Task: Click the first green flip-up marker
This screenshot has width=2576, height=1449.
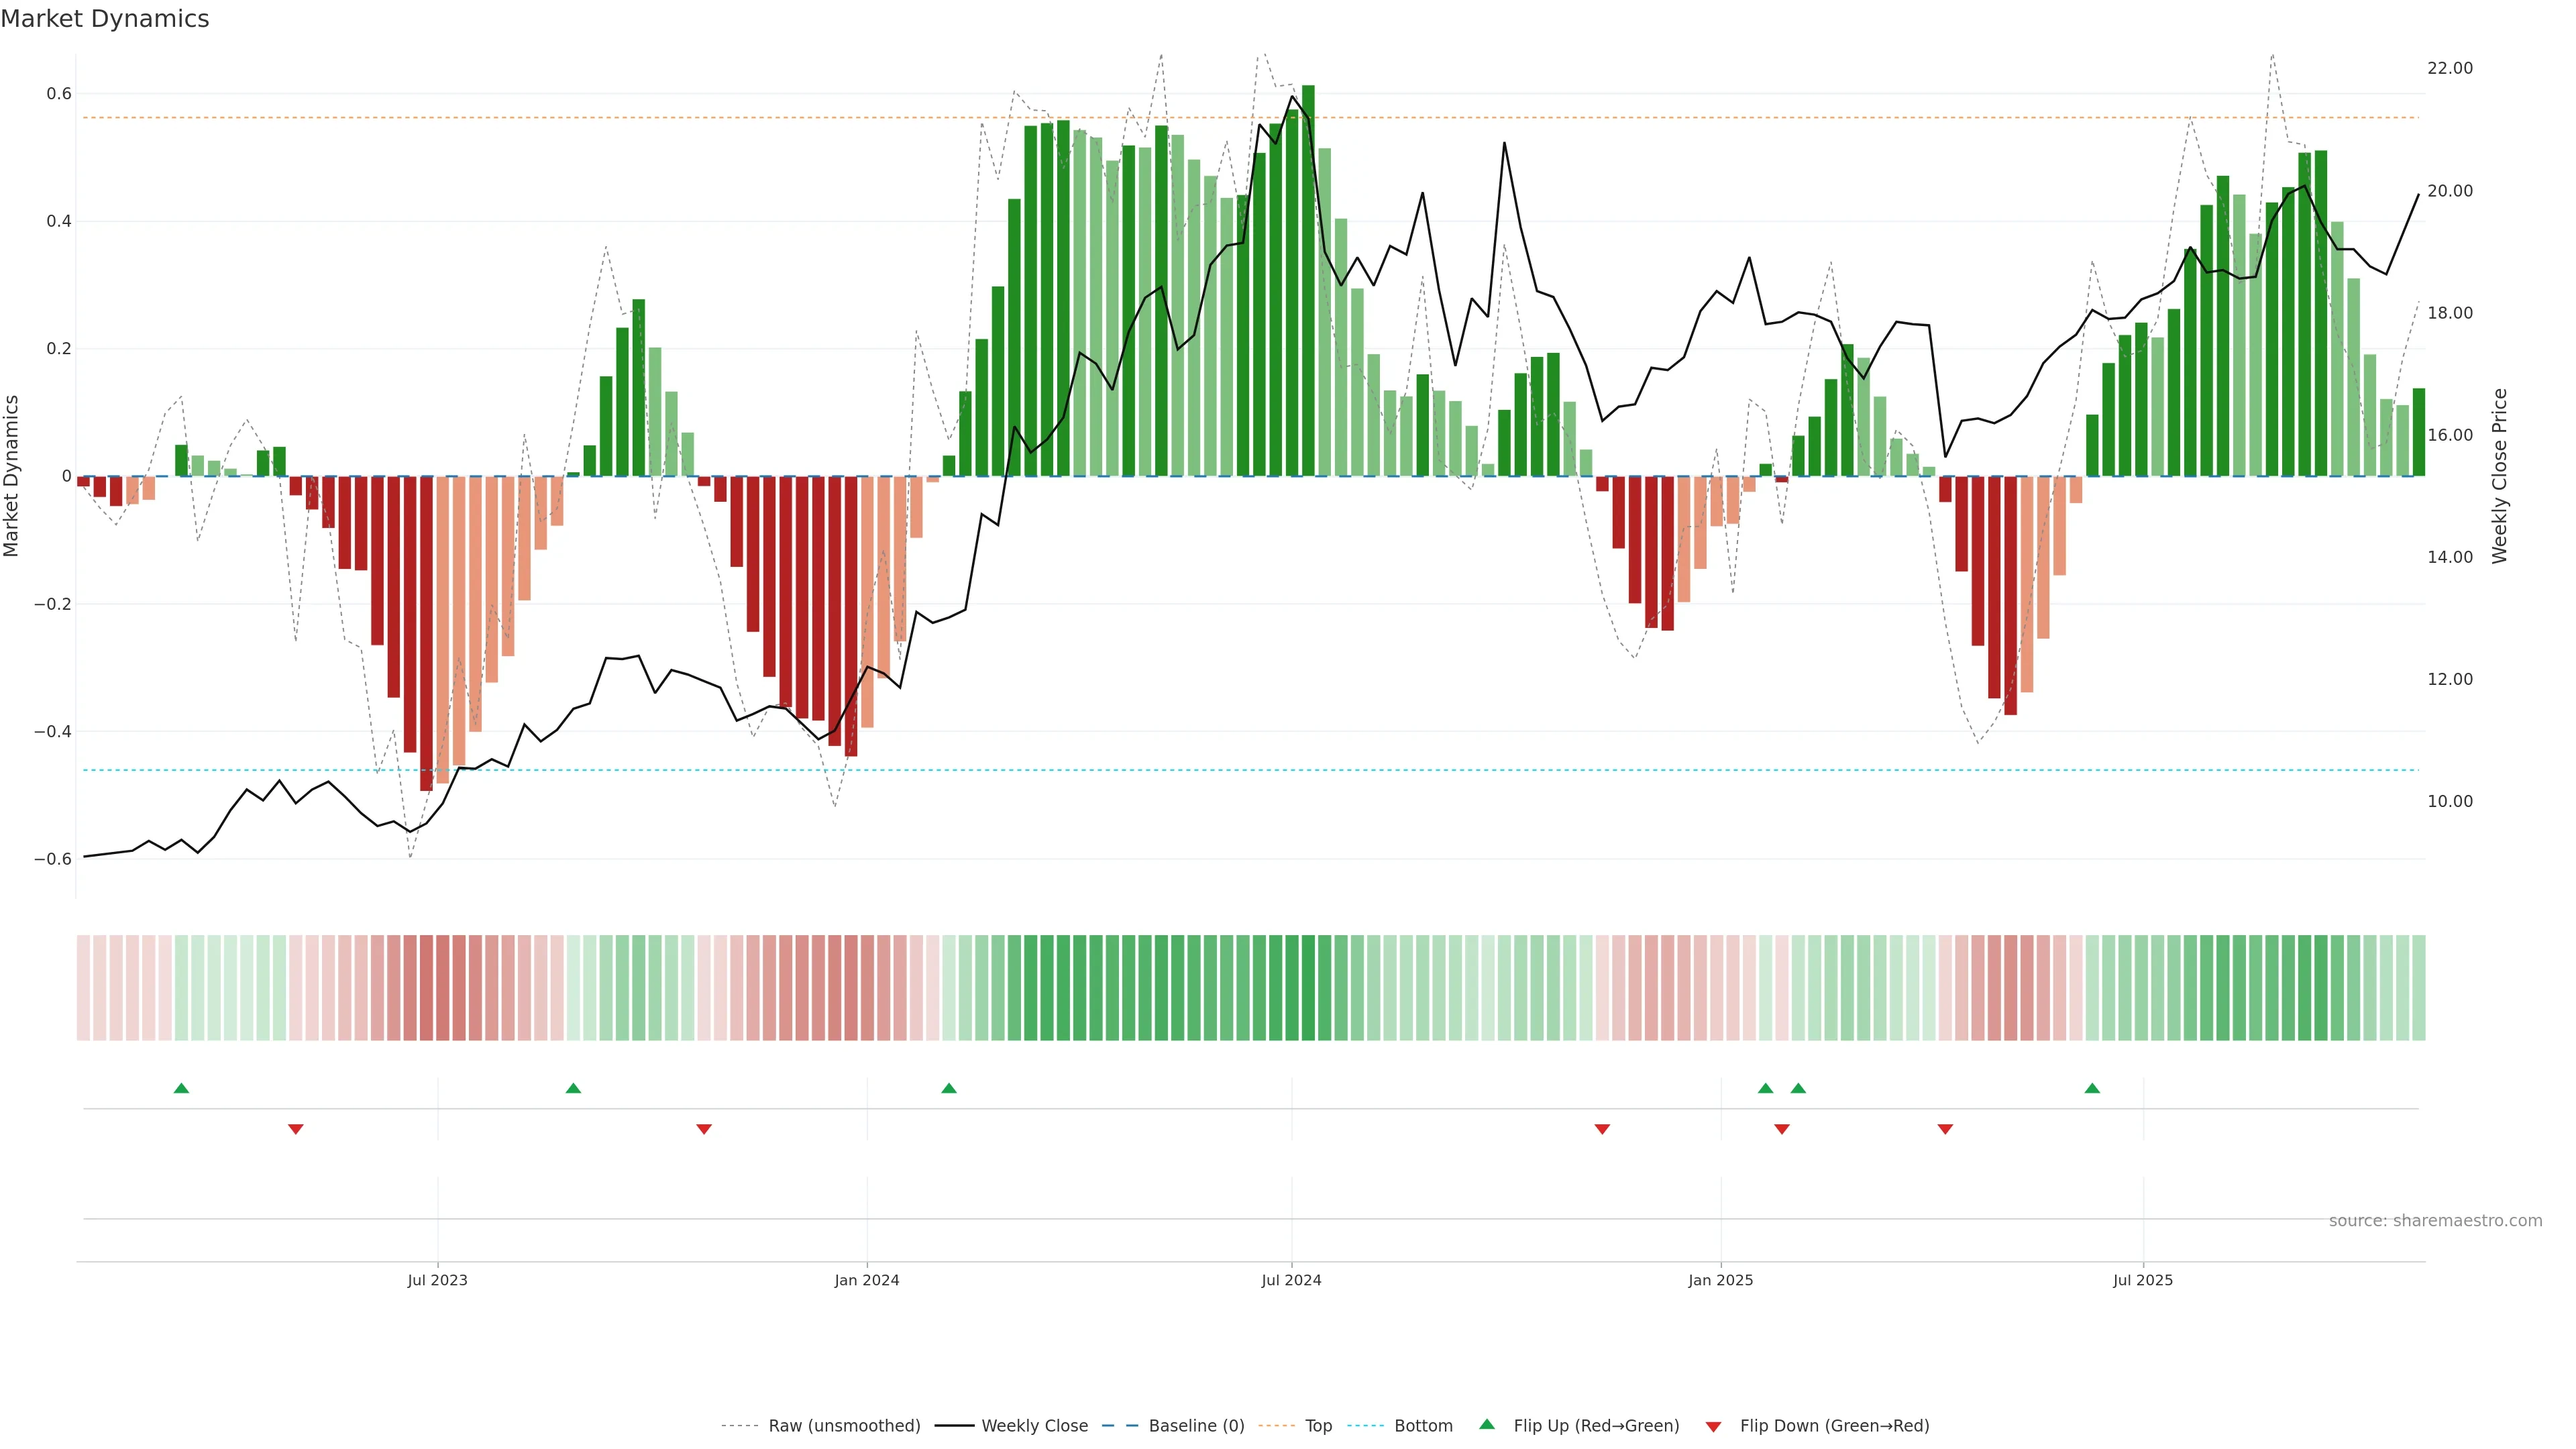Action: [x=181, y=1088]
